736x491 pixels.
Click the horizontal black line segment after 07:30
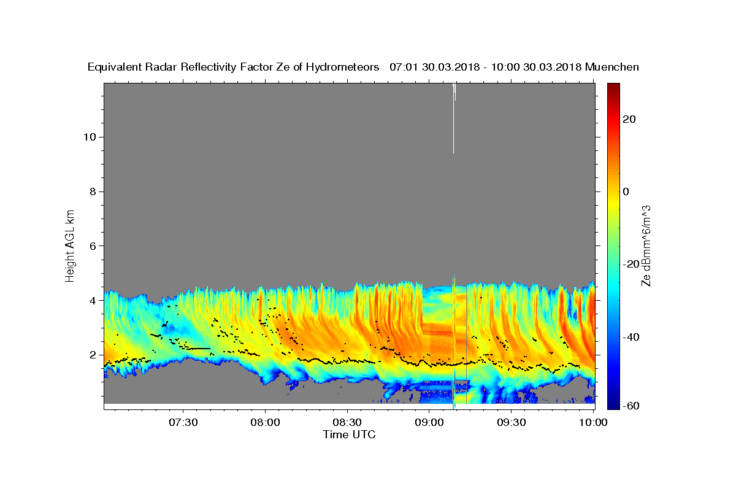point(198,349)
